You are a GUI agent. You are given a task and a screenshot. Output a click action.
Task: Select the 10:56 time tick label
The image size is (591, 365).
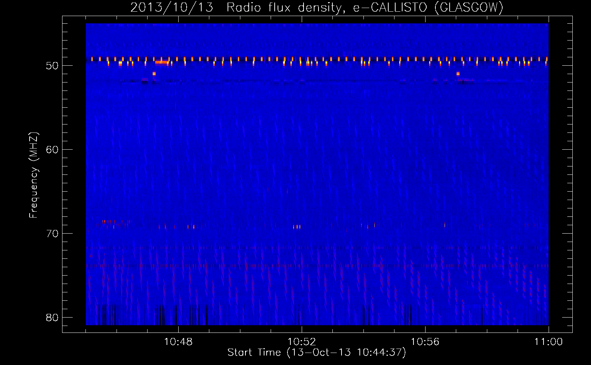425,342
